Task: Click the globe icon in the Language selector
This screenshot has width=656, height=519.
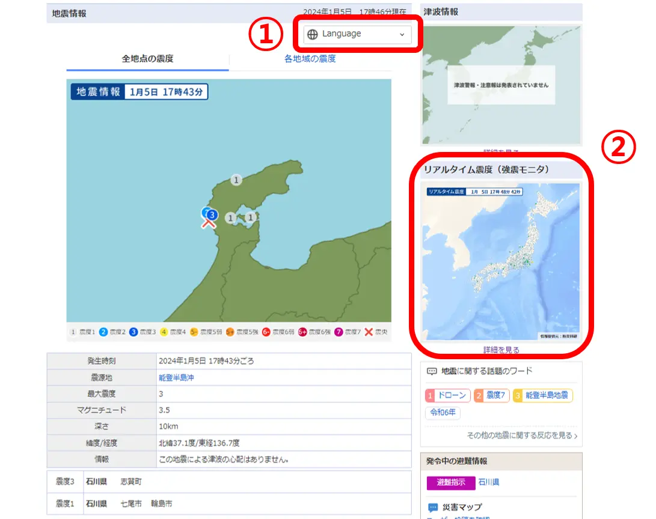Action: click(x=313, y=34)
